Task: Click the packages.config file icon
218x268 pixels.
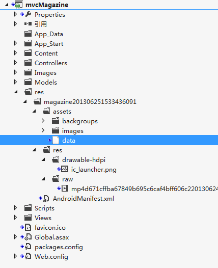Action: click(28, 247)
